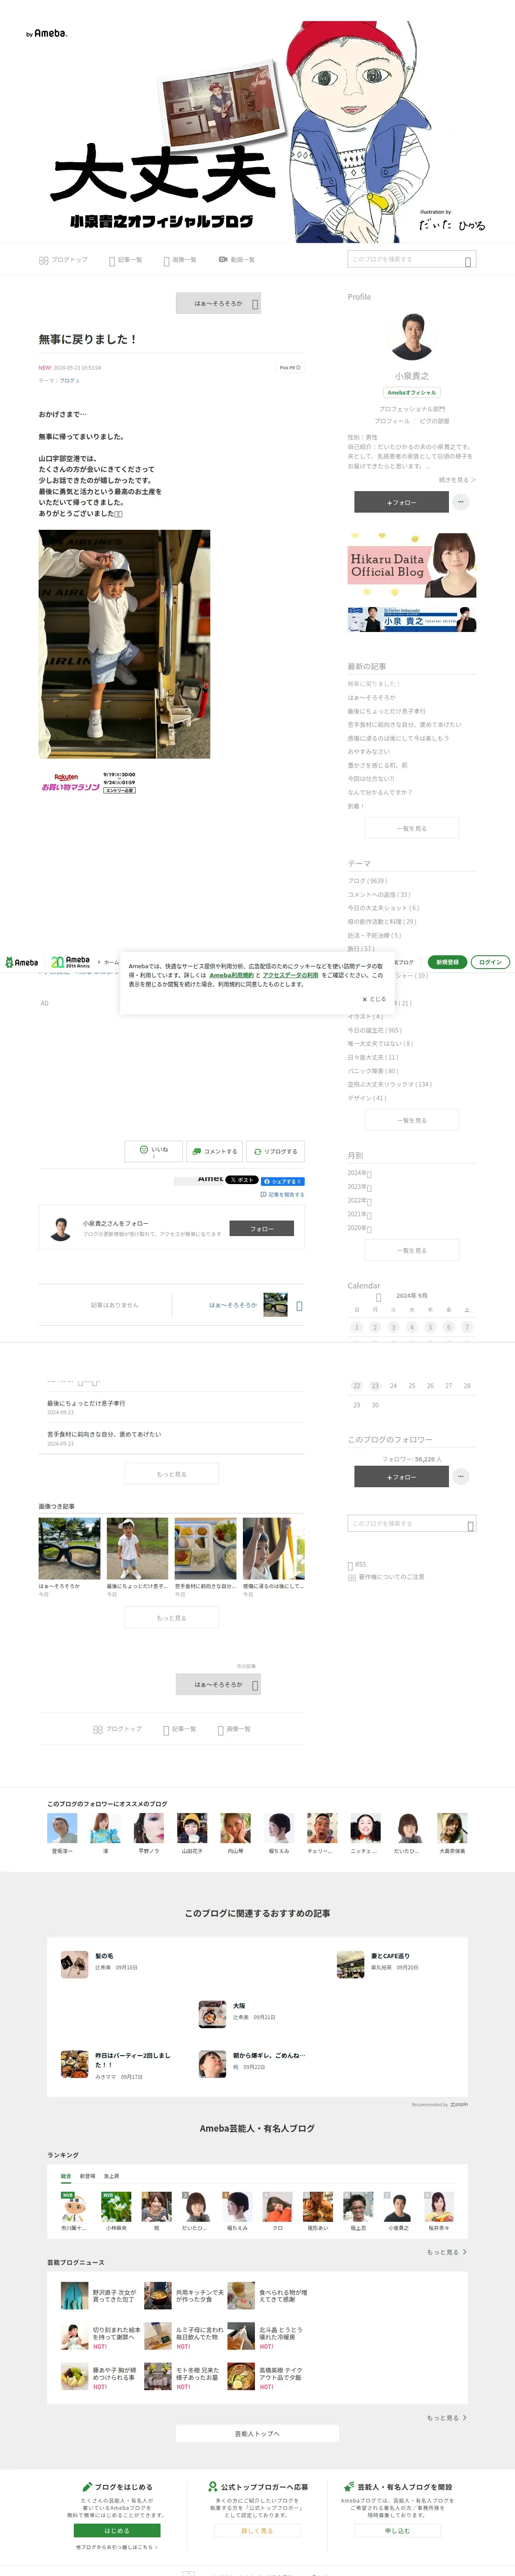Viewport: 515px width, 2576px height.
Task: Open ブログトップ in the upper blog navigation
Action: click(63, 260)
